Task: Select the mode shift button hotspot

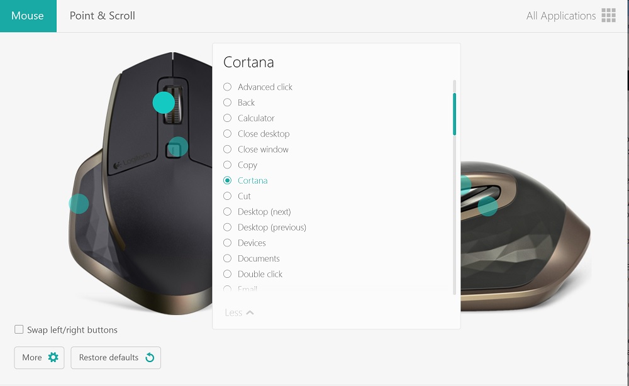Action: pyautogui.click(x=178, y=146)
